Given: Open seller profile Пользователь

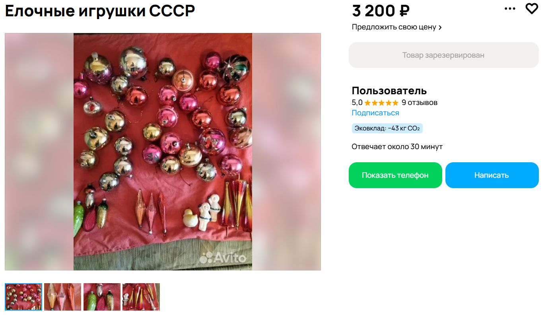Looking at the screenshot, I should (389, 90).
